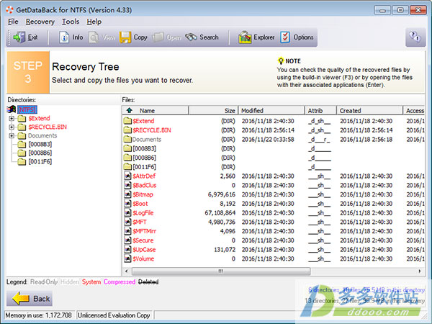Open Options checklist icon
Viewport: 432px width, 324px height.
[x=285, y=37]
